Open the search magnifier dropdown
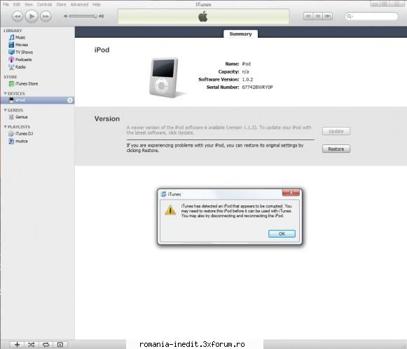407x349 pixels. click(350, 16)
